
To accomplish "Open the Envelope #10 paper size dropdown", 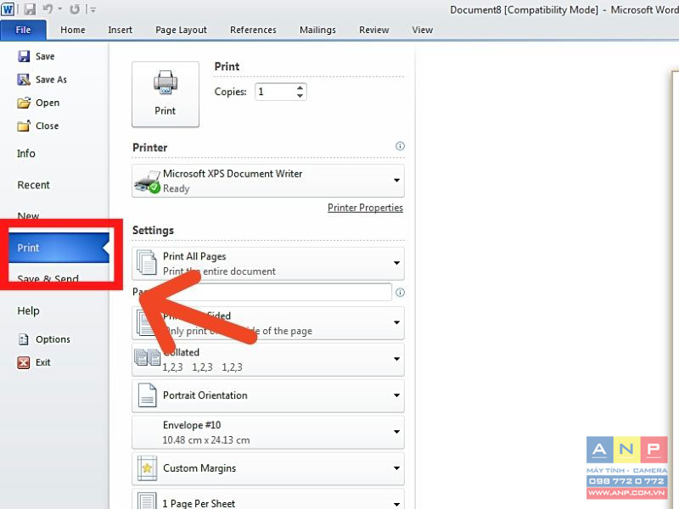I will pos(268,433).
